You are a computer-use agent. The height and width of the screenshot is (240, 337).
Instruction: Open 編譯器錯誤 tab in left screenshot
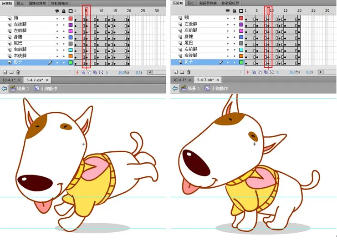coord(37,3)
